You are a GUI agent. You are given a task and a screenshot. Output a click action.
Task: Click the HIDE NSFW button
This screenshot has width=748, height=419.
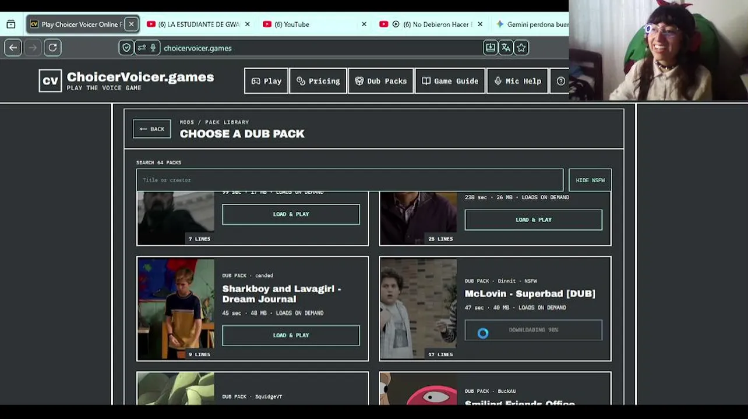(590, 180)
